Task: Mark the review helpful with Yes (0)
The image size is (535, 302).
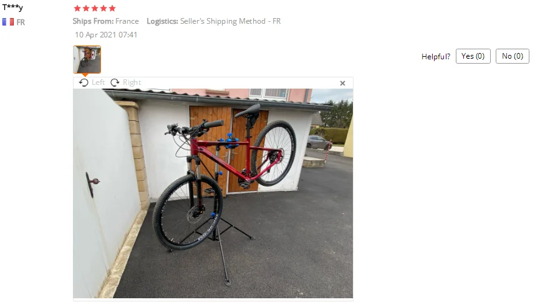Action: (x=473, y=56)
